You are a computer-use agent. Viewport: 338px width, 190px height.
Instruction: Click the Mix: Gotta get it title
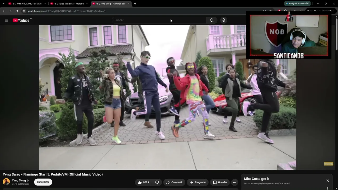pos(257,179)
